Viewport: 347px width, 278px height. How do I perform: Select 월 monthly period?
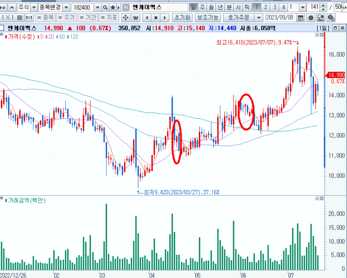[x=211, y=7]
